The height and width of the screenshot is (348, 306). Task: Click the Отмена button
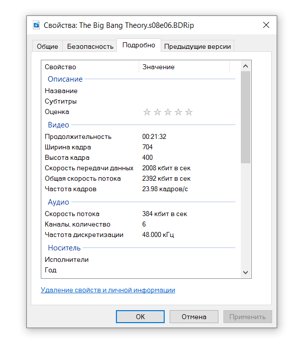pos(194,317)
